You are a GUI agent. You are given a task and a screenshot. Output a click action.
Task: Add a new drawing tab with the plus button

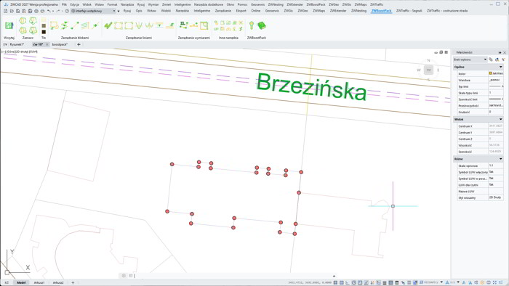pos(79,44)
